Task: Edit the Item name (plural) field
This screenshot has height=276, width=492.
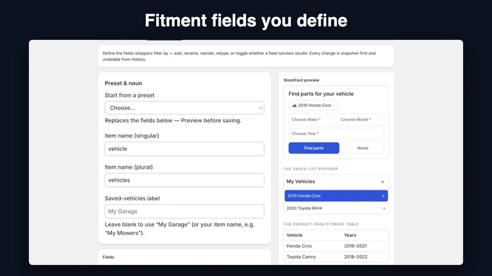Action: pyautogui.click(x=184, y=180)
